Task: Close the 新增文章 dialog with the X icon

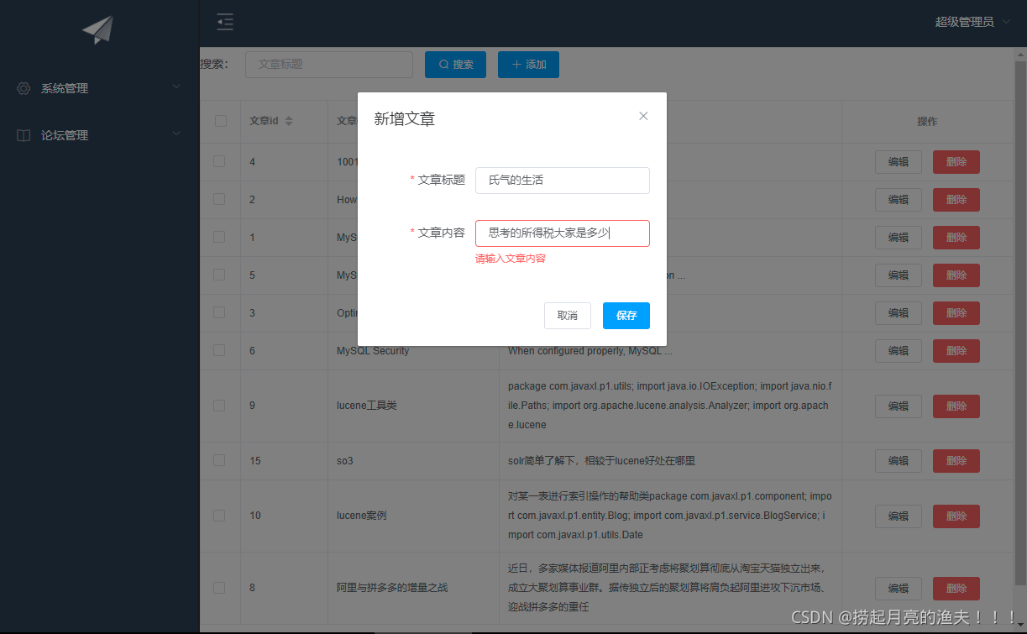Action: tap(643, 116)
